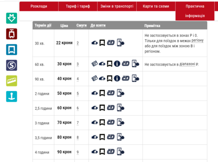Screen dimensions: 218x162
Task: Open the cyan ferry anchor icon
Action: 12,96
